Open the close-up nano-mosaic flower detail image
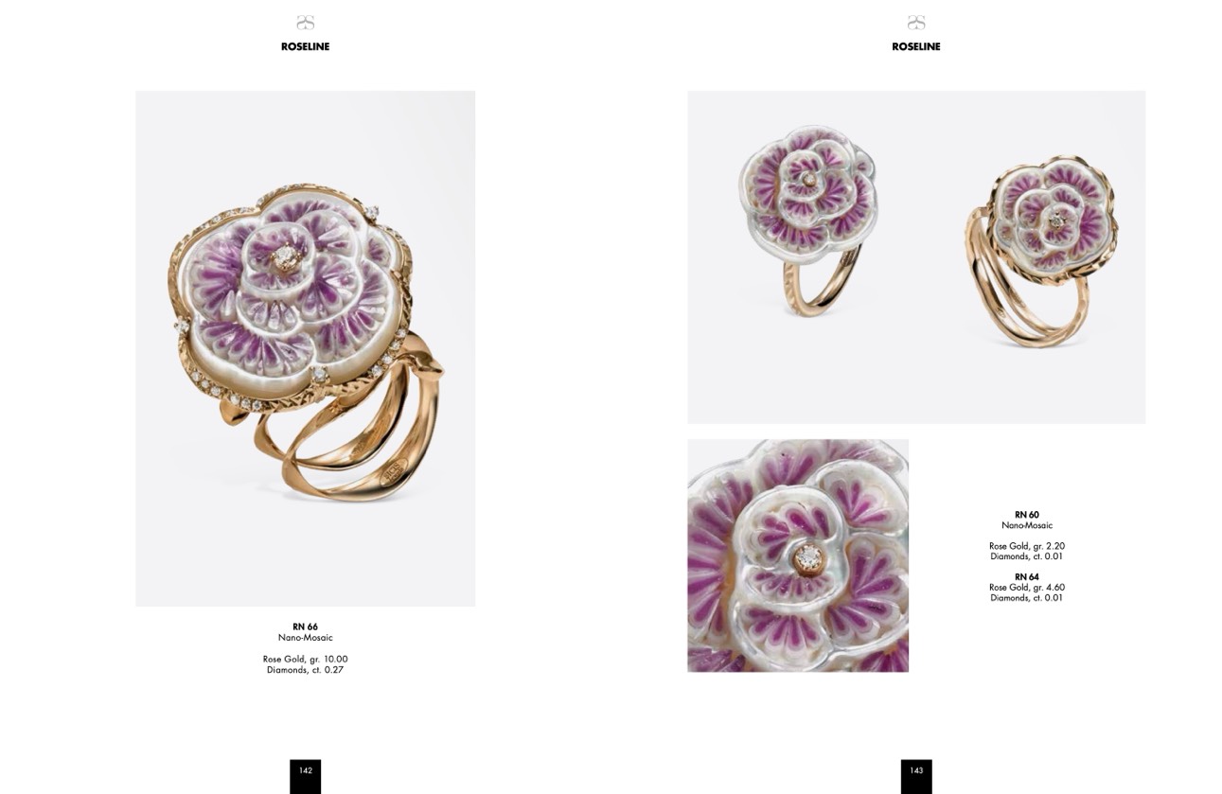Screen dimensions: 1222x794 click(x=798, y=556)
